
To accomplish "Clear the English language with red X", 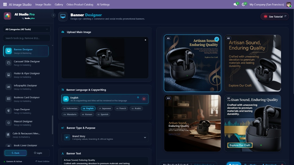I will pyautogui.click(x=144, y=99).
